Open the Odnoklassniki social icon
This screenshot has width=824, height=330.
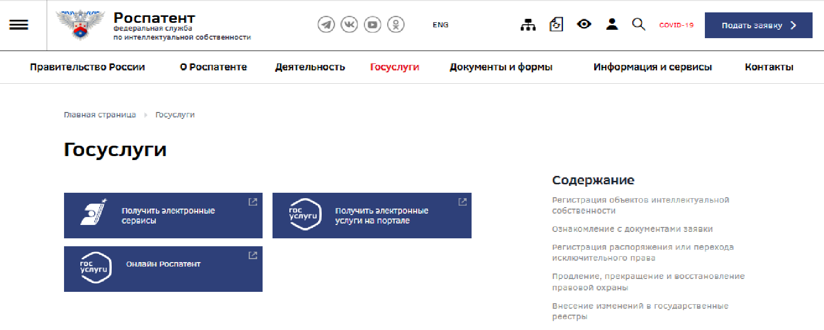tap(396, 24)
